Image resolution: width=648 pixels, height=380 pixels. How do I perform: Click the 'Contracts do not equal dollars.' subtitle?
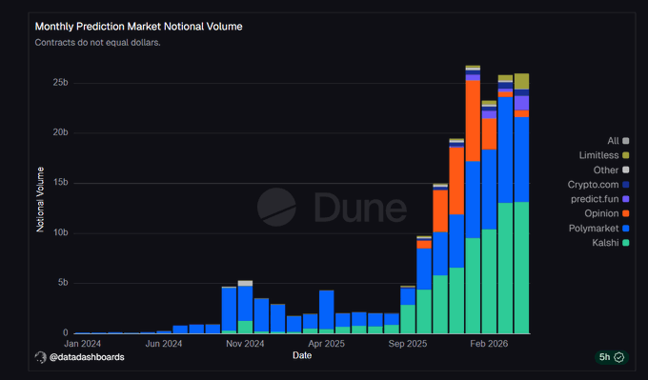[x=97, y=43]
